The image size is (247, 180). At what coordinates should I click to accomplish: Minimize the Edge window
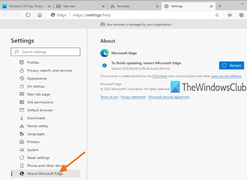pos(242,4)
